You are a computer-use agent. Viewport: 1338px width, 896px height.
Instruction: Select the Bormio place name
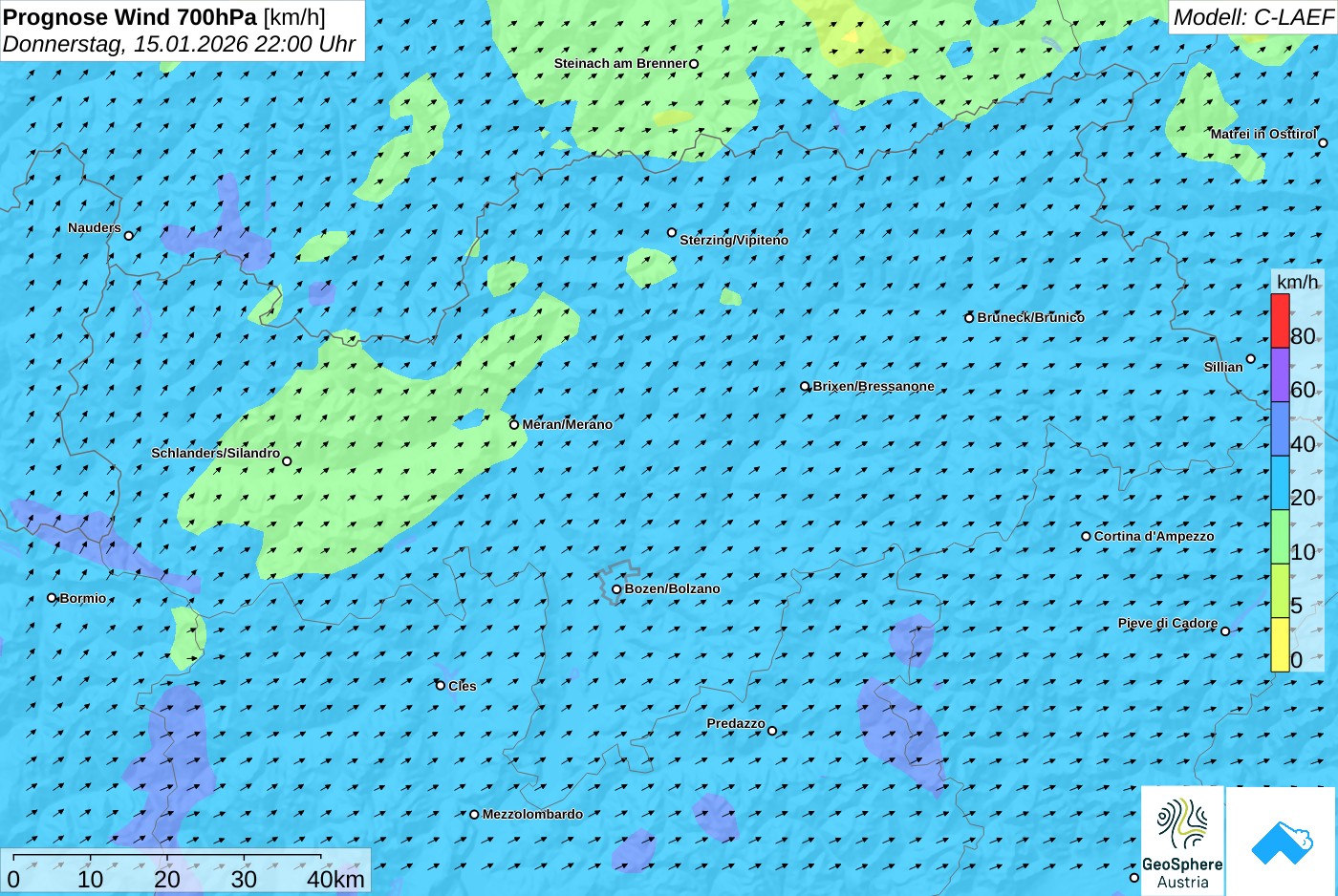click(x=83, y=598)
